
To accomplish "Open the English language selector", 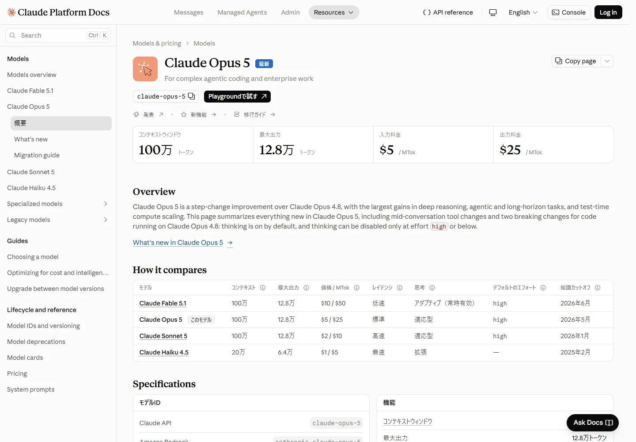I will pos(523,12).
